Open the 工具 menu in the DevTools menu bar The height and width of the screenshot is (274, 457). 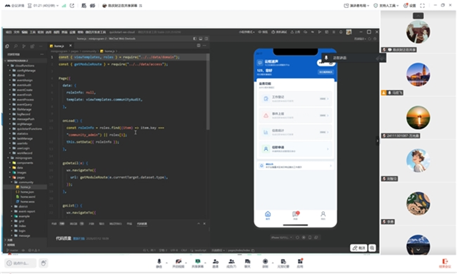pos(33,32)
